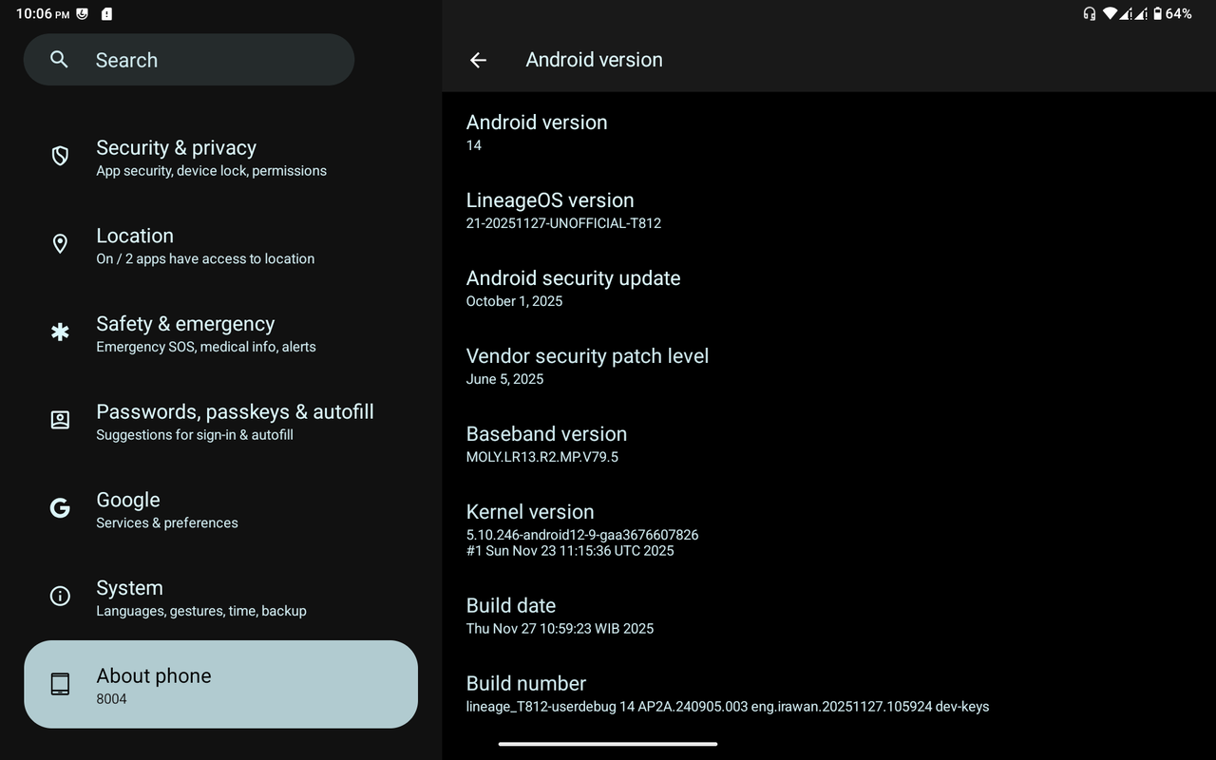
Task: Select the About phone entry
Action: 220,684
